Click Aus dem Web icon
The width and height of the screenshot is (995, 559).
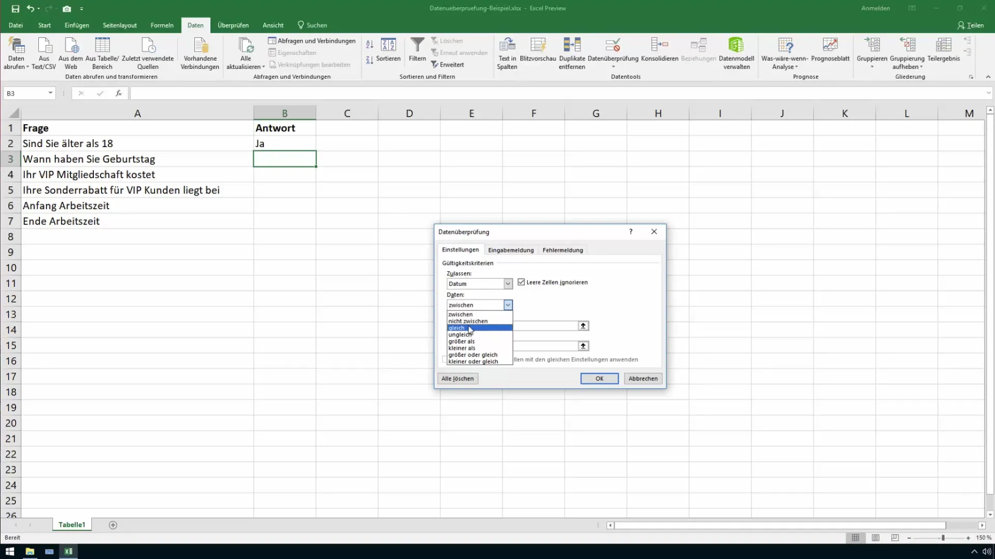(x=70, y=53)
